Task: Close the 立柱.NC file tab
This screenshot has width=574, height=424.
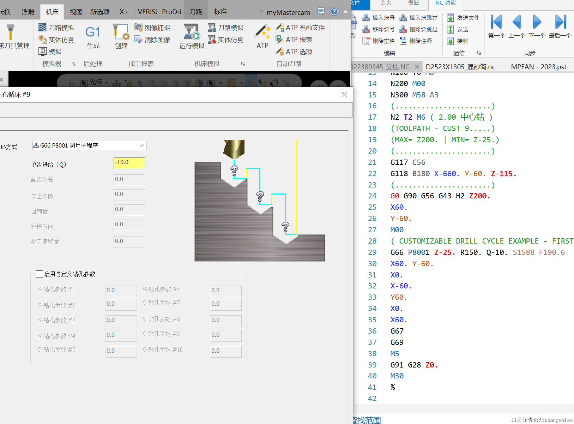Action: point(417,67)
